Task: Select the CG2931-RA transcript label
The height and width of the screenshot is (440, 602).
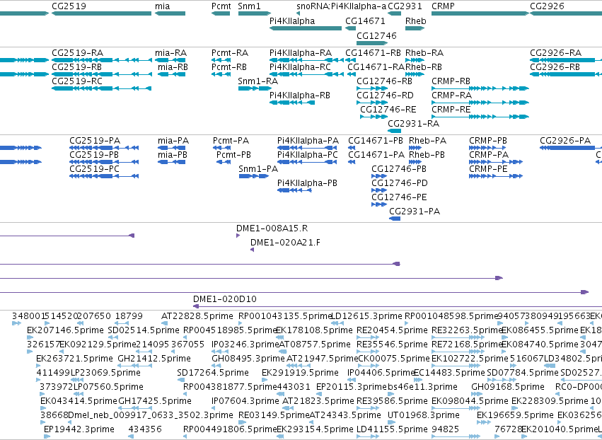Action: tap(414, 124)
